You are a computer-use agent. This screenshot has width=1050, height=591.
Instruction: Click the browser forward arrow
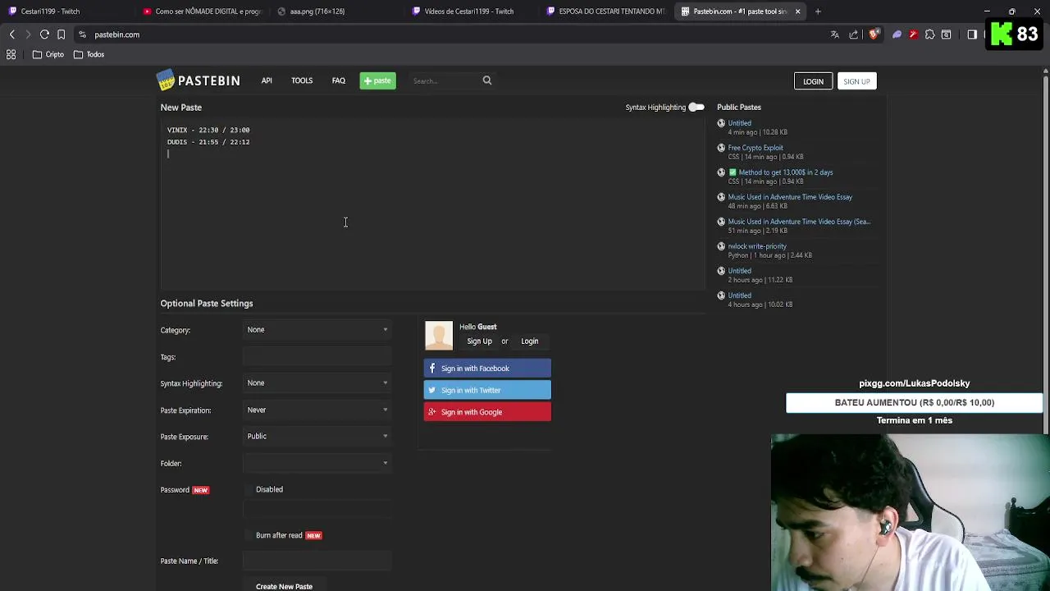tap(28, 34)
